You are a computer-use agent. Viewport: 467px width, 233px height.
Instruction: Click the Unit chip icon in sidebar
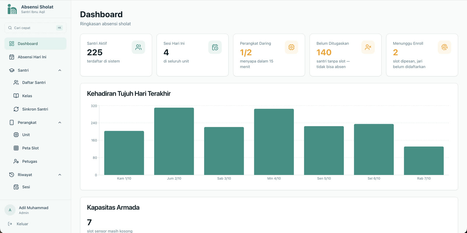coord(16,135)
